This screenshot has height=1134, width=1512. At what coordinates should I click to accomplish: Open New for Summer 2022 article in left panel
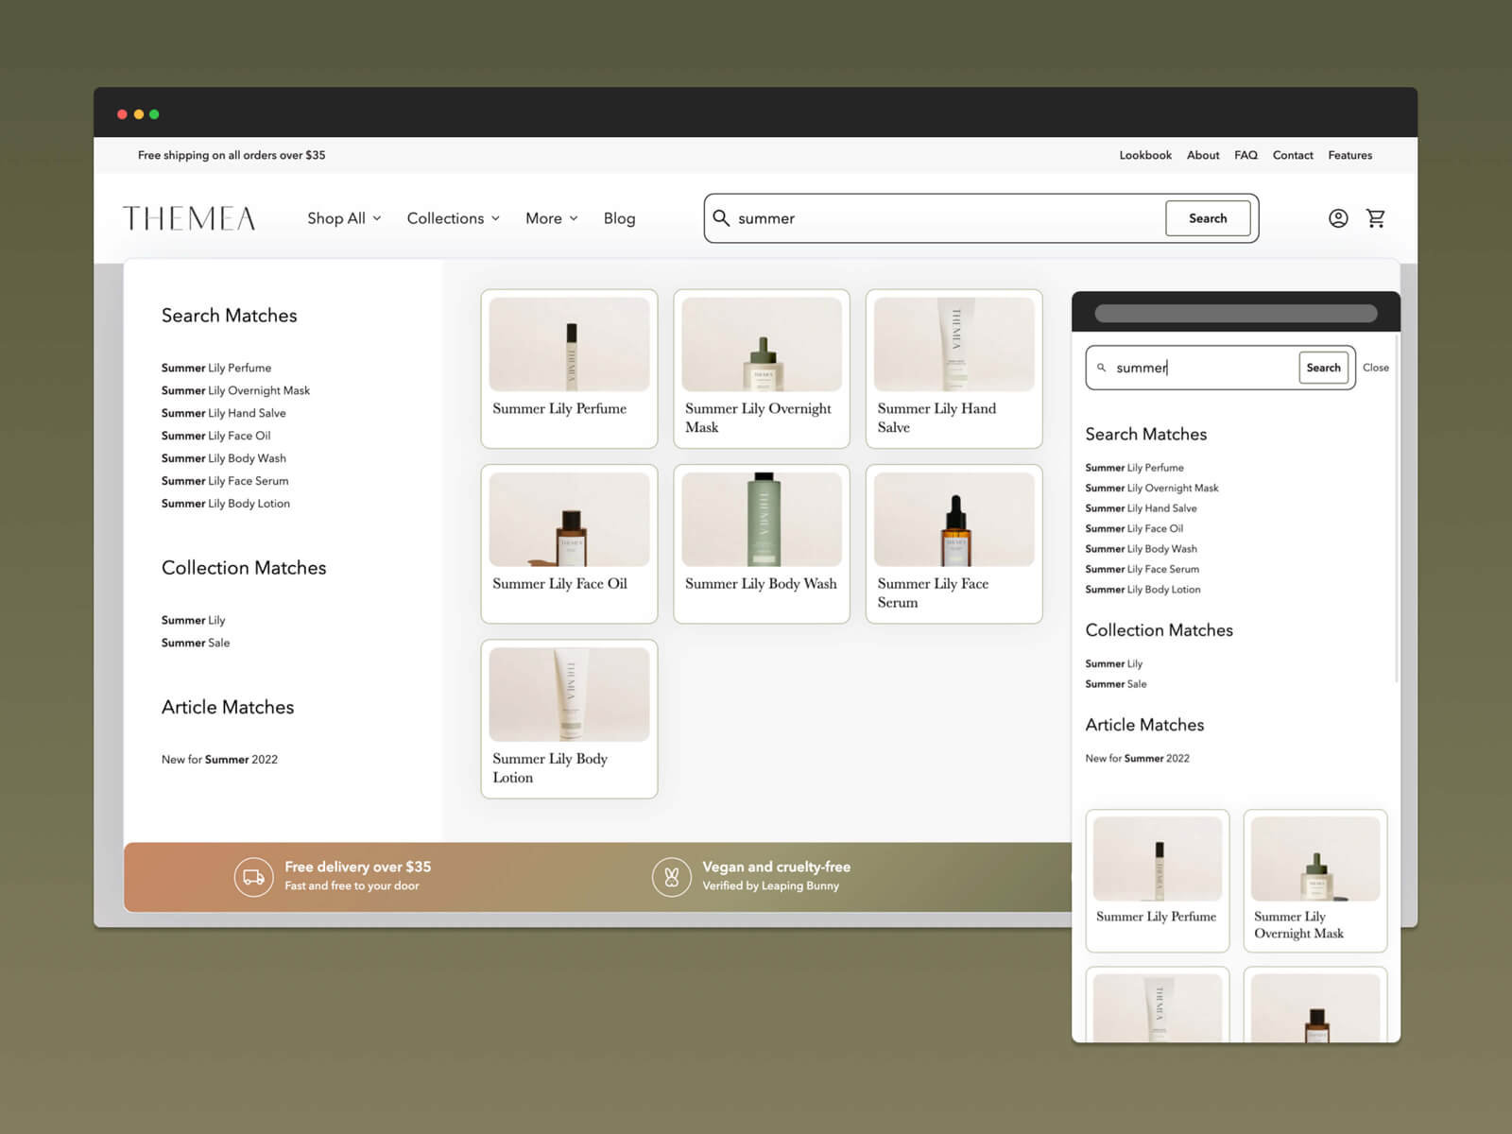click(219, 760)
